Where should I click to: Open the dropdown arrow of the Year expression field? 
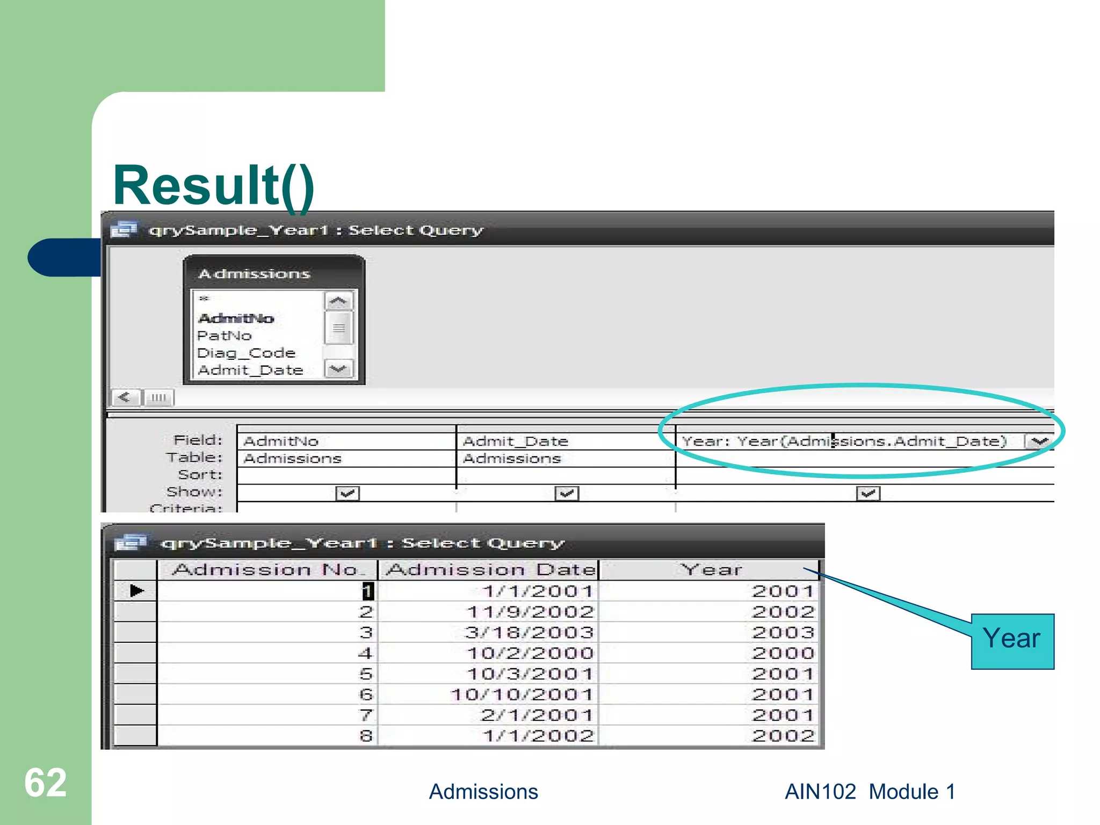coord(1039,442)
